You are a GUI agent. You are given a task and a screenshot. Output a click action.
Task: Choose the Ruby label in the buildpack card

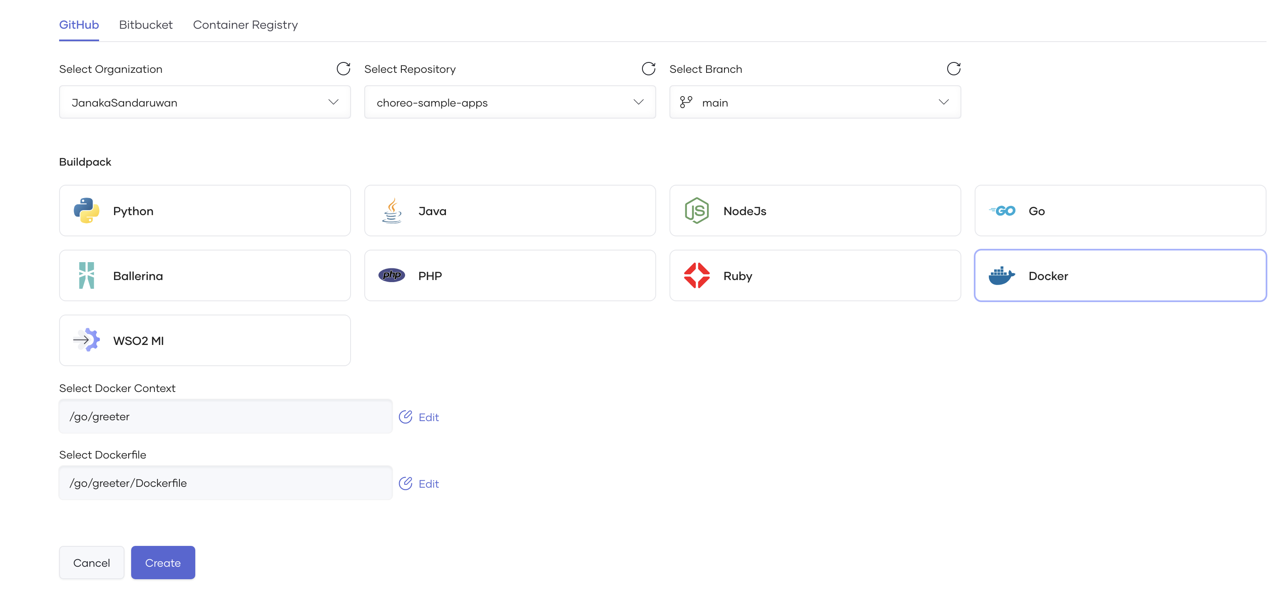coord(737,276)
